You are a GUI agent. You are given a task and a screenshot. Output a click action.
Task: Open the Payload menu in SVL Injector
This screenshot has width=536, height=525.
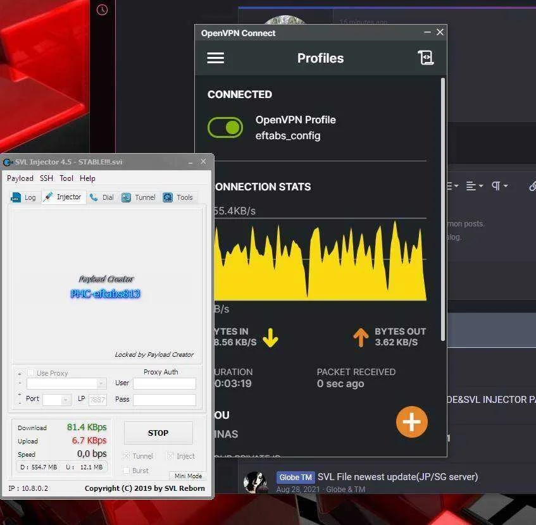point(20,178)
